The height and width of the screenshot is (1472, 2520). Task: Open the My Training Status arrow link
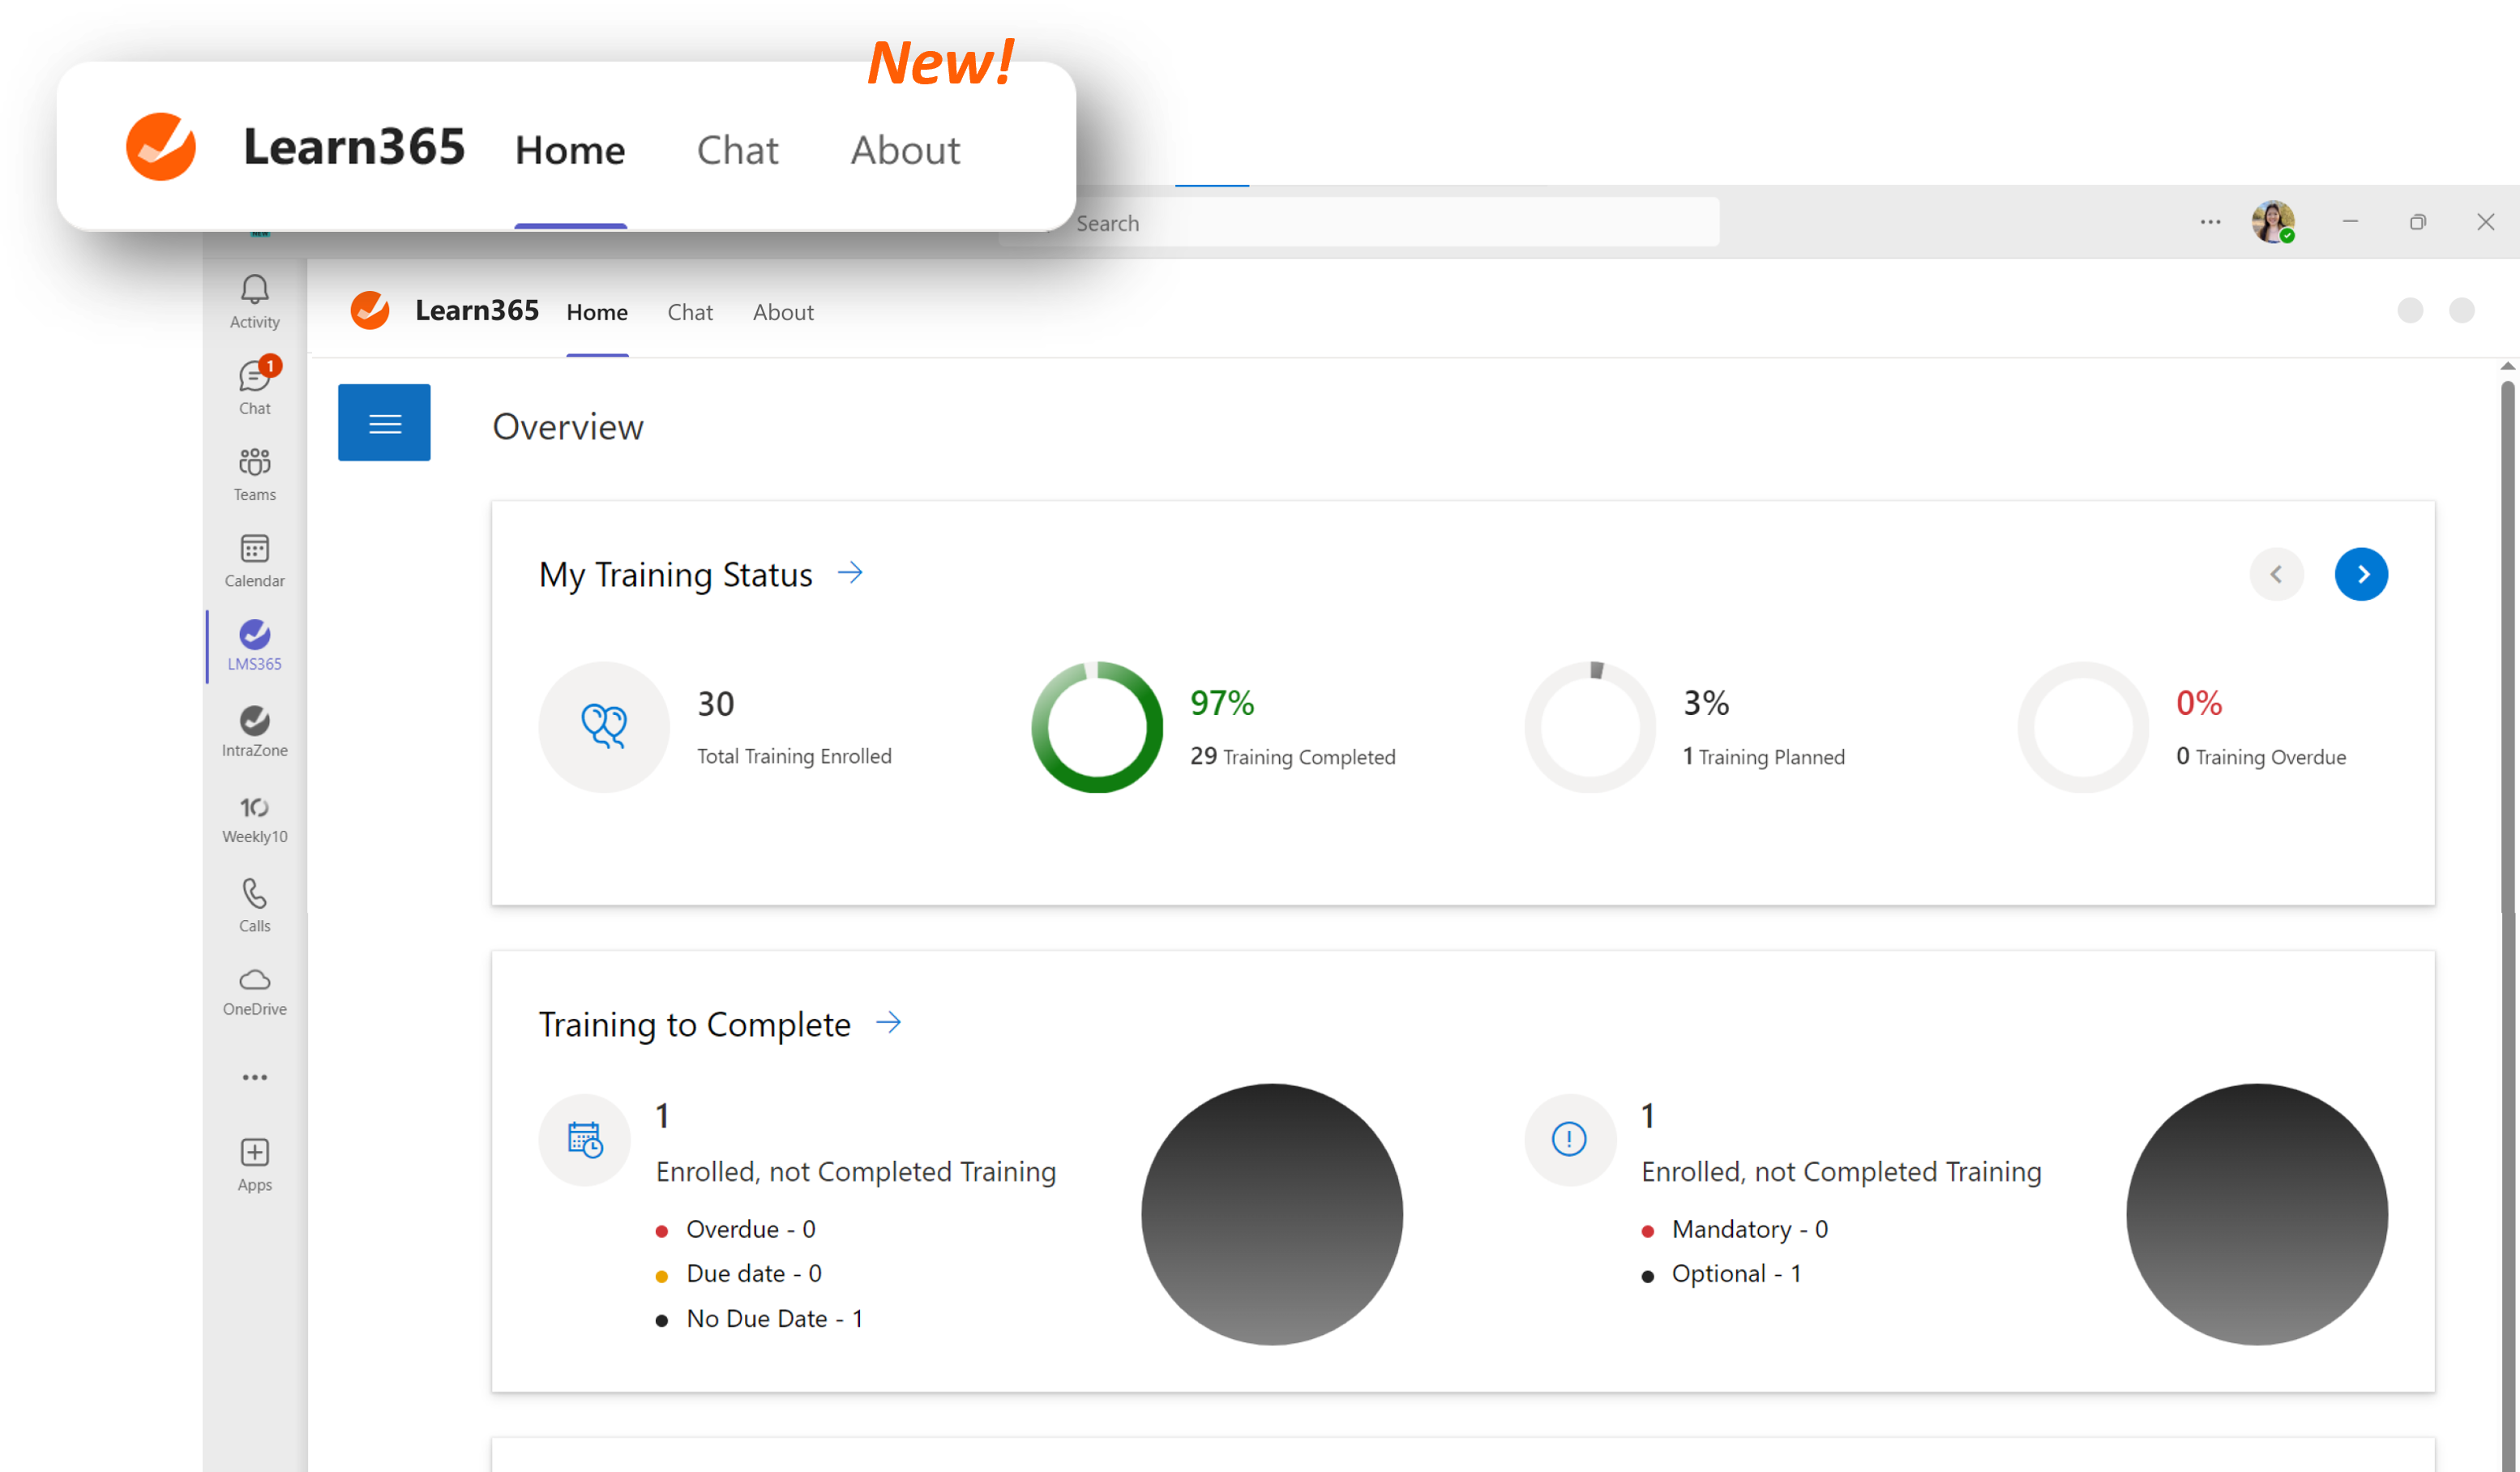(850, 573)
